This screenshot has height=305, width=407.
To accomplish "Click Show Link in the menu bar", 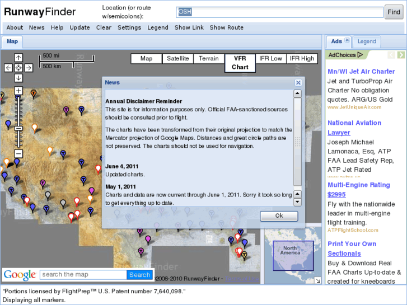I will pos(189,27).
